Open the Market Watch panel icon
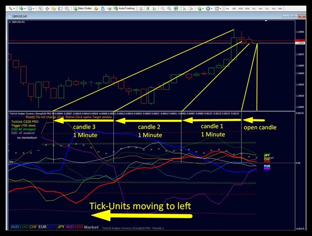Image resolution: width=312 pixels, height=236 pixels. click(x=41, y=8)
